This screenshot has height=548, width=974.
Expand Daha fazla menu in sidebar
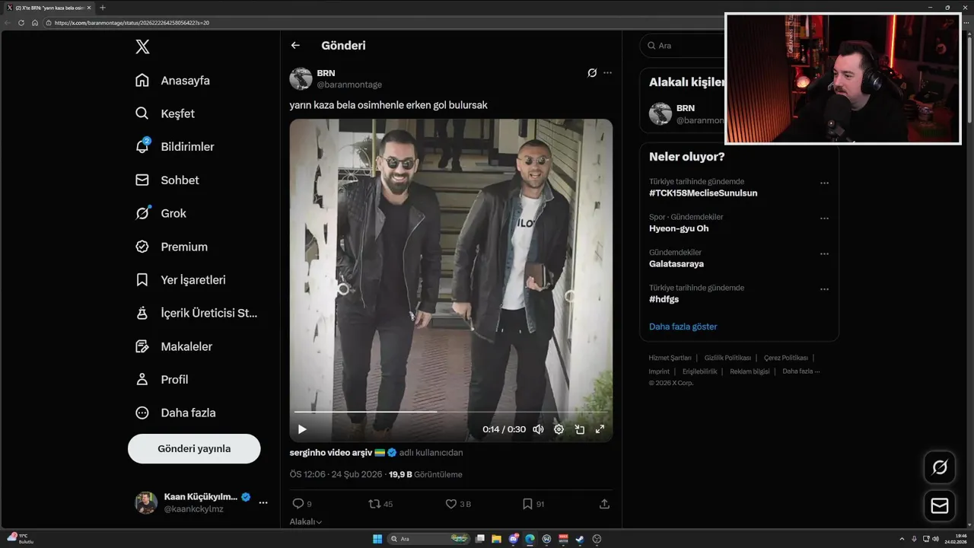click(175, 413)
